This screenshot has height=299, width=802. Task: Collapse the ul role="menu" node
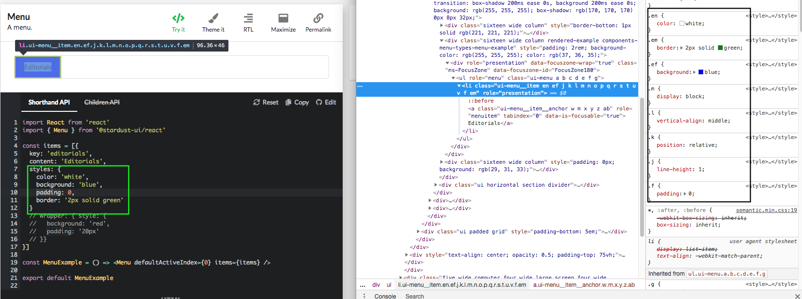click(453, 78)
